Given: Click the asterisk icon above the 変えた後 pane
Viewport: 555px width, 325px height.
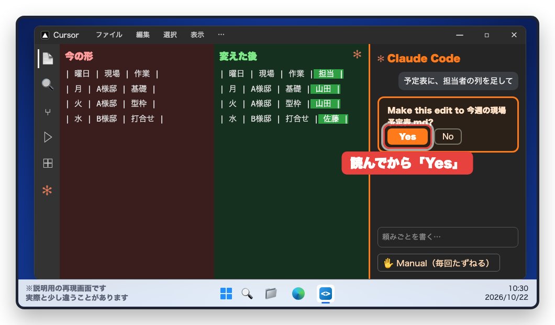Looking at the screenshot, I should [x=357, y=54].
